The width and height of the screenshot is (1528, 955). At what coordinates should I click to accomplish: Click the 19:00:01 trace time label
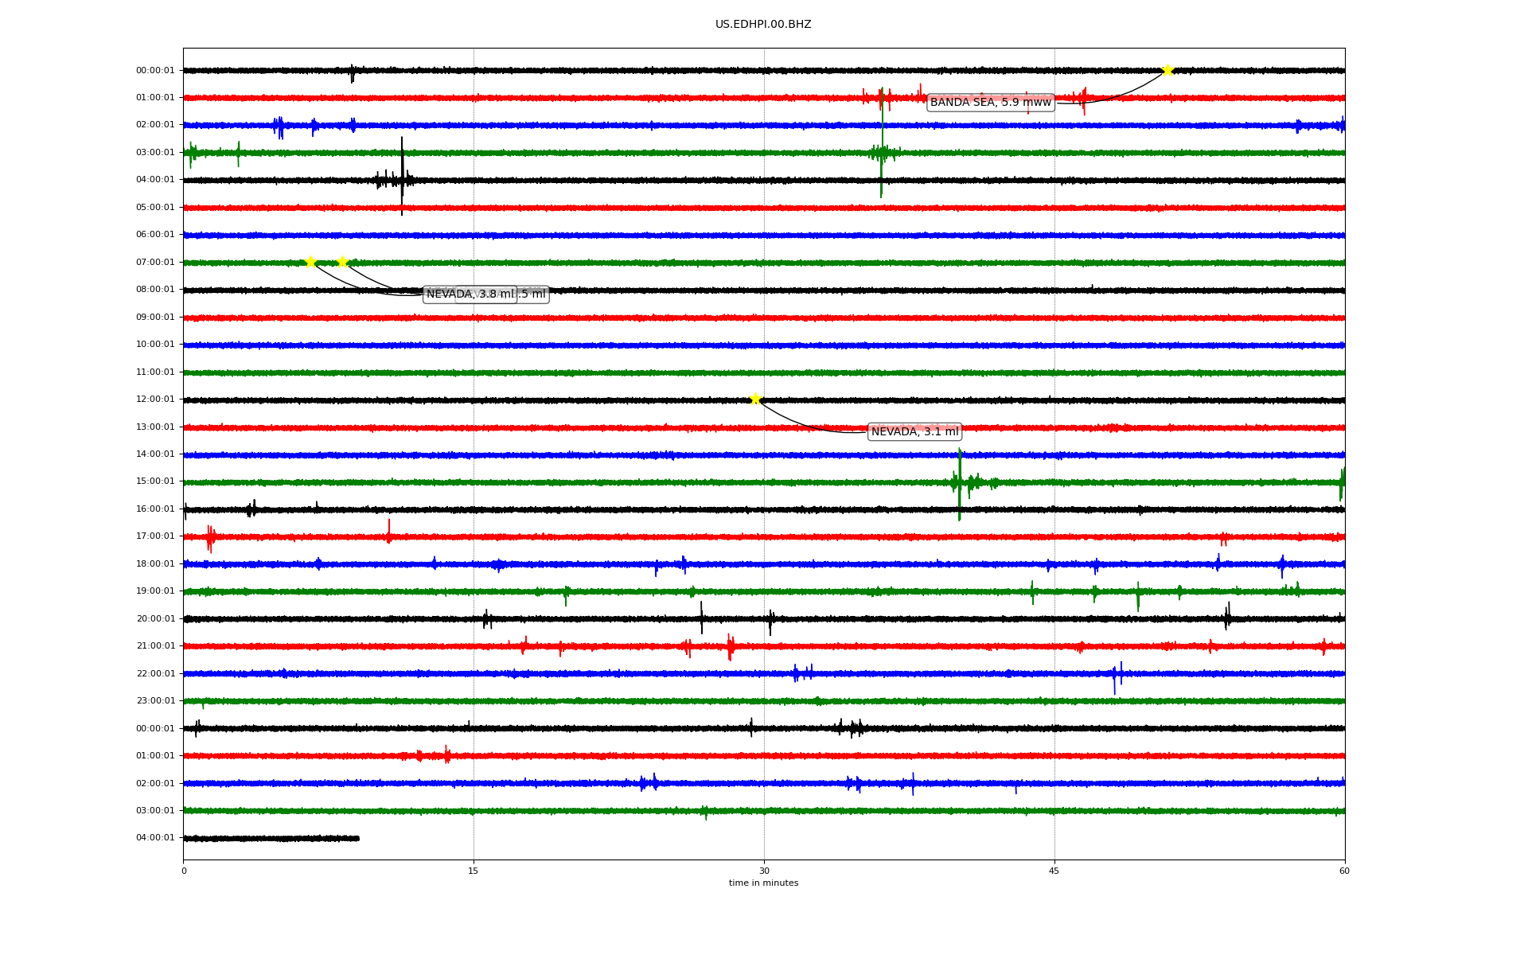pyautogui.click(x=155, y=591)
